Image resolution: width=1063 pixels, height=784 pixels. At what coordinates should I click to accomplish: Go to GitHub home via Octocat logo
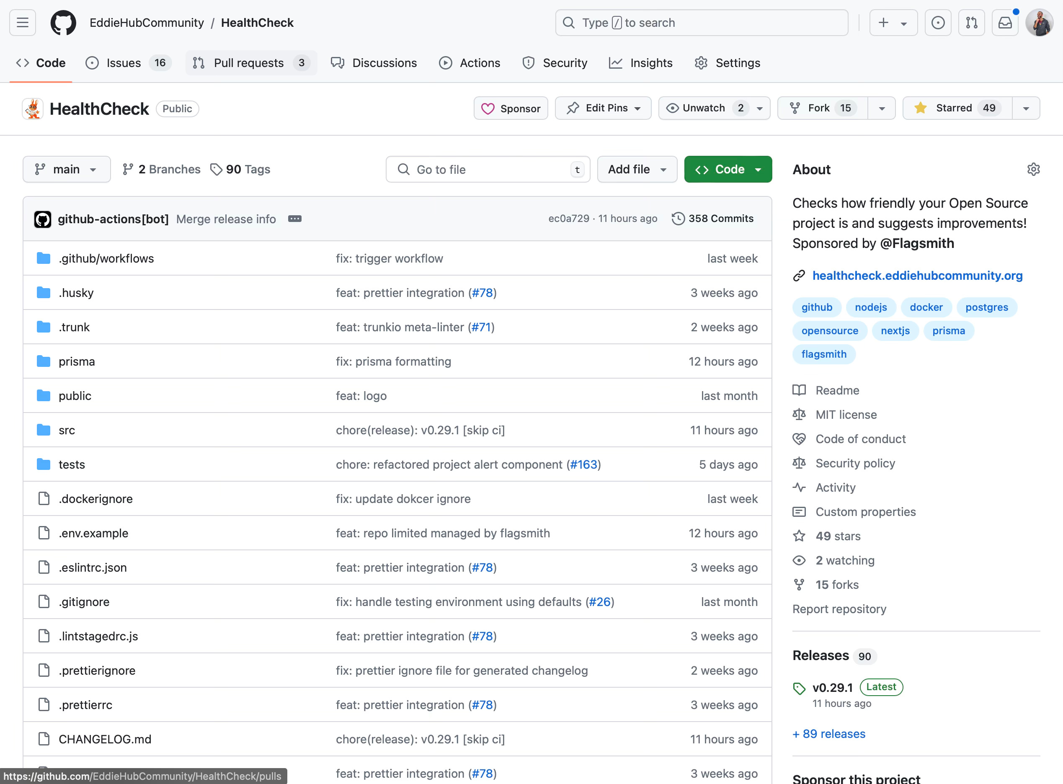click(x=63, y=22)
